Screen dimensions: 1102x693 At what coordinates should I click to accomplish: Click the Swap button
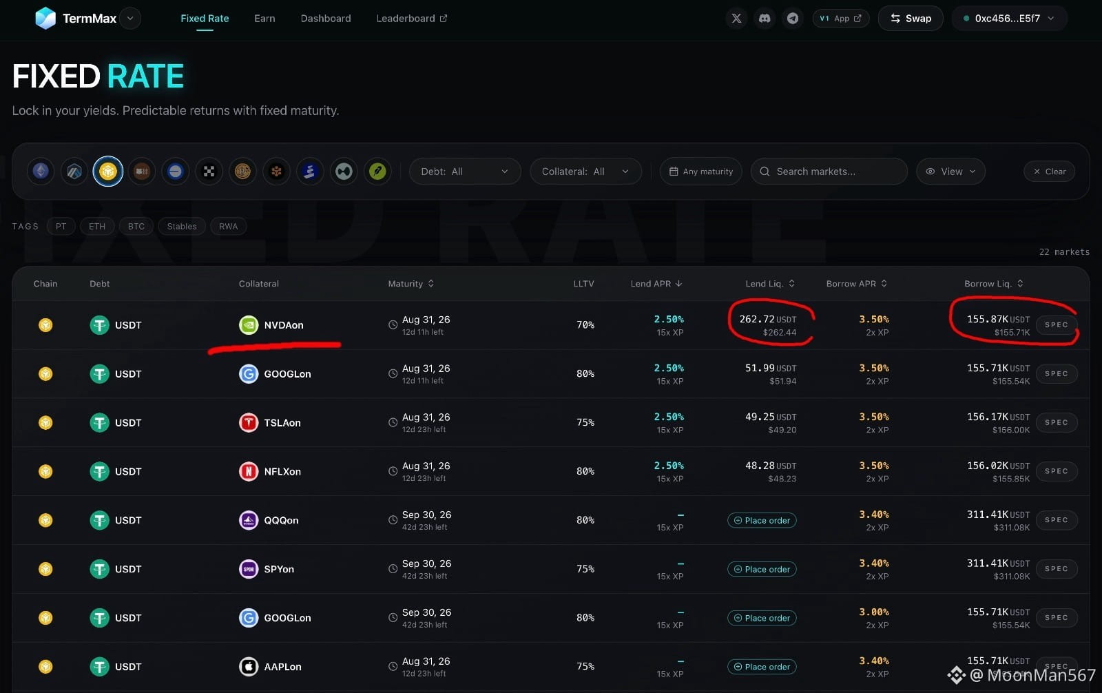[x=911, y=19]
